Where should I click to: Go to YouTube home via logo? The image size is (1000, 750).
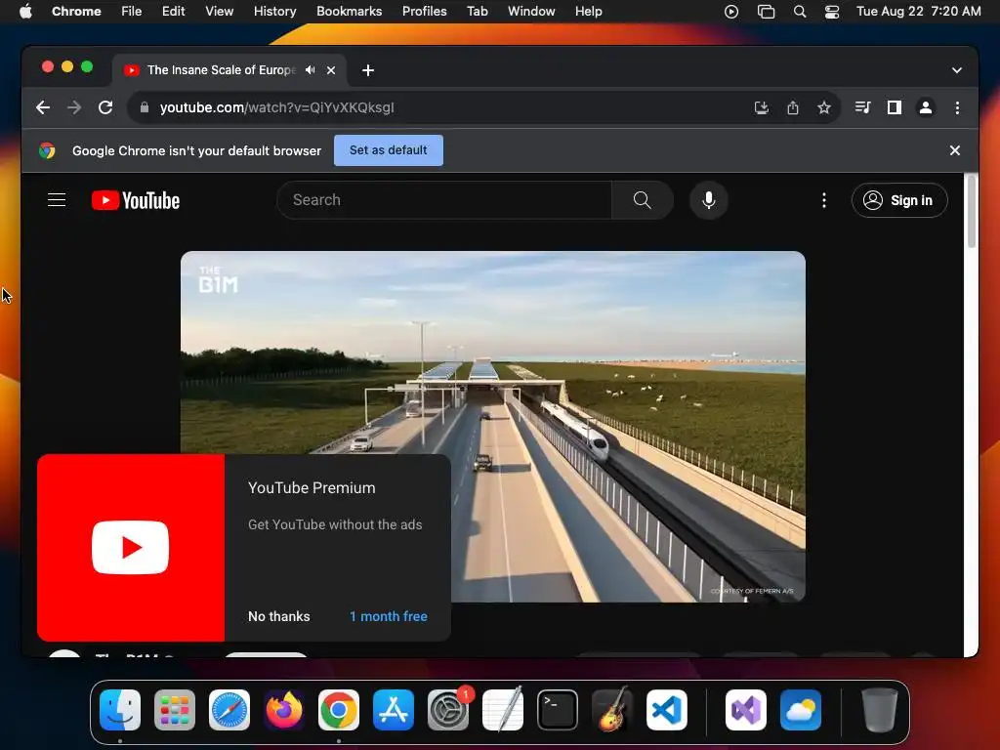click(x=136, y=200)
